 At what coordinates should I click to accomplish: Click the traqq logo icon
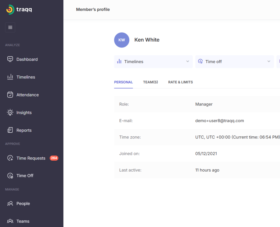click(10, 10)
